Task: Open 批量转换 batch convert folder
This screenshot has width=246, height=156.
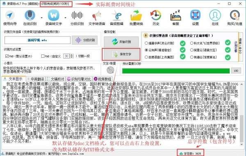Action: (x=136, y=18)
